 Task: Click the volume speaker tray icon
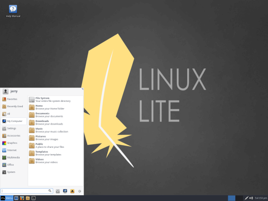[x=251, y=198]
